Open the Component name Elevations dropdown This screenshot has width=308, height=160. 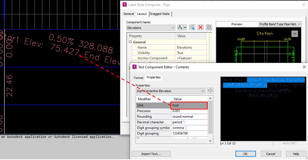point(173,27)
